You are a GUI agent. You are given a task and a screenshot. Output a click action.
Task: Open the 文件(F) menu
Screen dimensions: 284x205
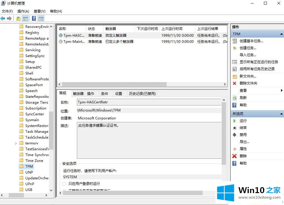[7, 11]
